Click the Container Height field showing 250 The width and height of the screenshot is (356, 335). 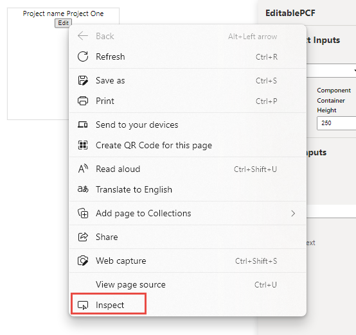(337, 123)
